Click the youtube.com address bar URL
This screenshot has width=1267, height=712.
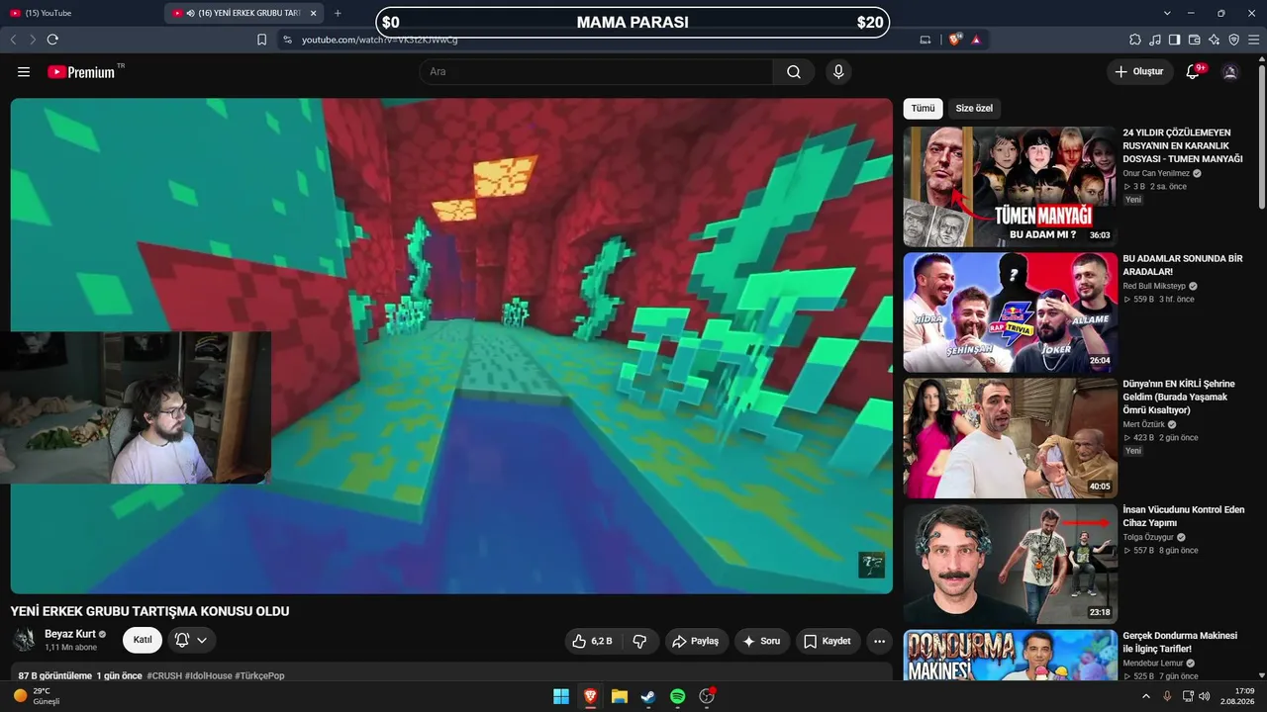click(380, 40)
